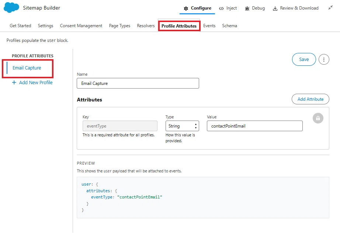Click the Debug label in top navigation
340x233 pixels.
pyautogui.click(x=259, y=8)
